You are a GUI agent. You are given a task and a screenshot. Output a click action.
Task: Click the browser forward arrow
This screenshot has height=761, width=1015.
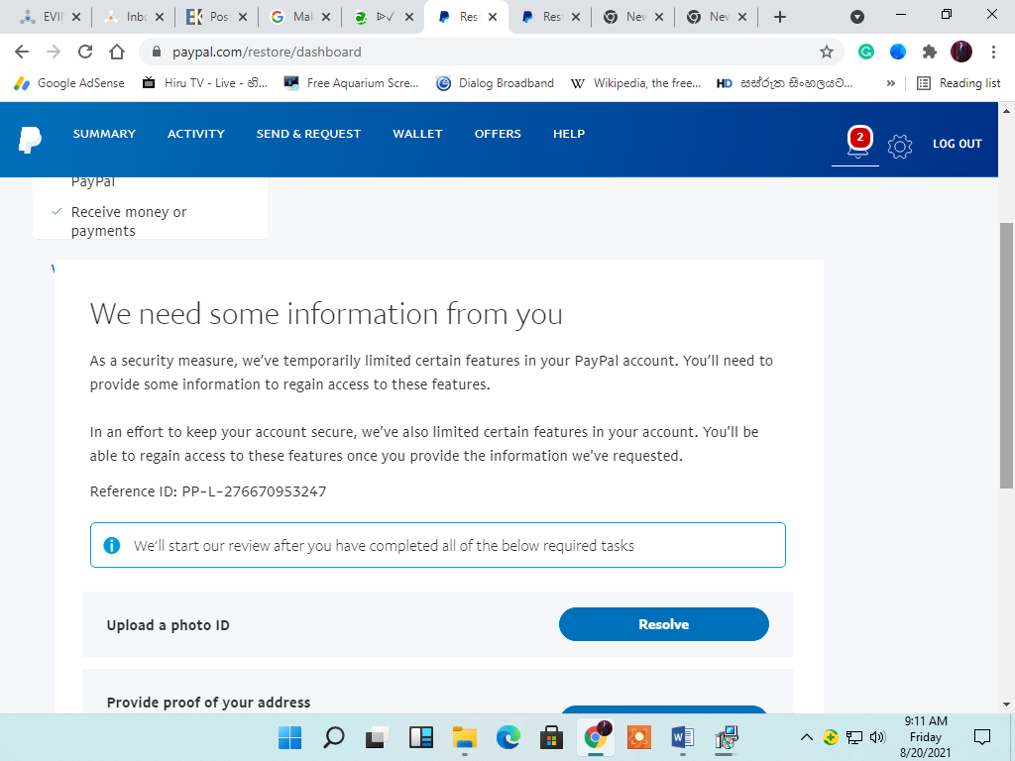54,52
